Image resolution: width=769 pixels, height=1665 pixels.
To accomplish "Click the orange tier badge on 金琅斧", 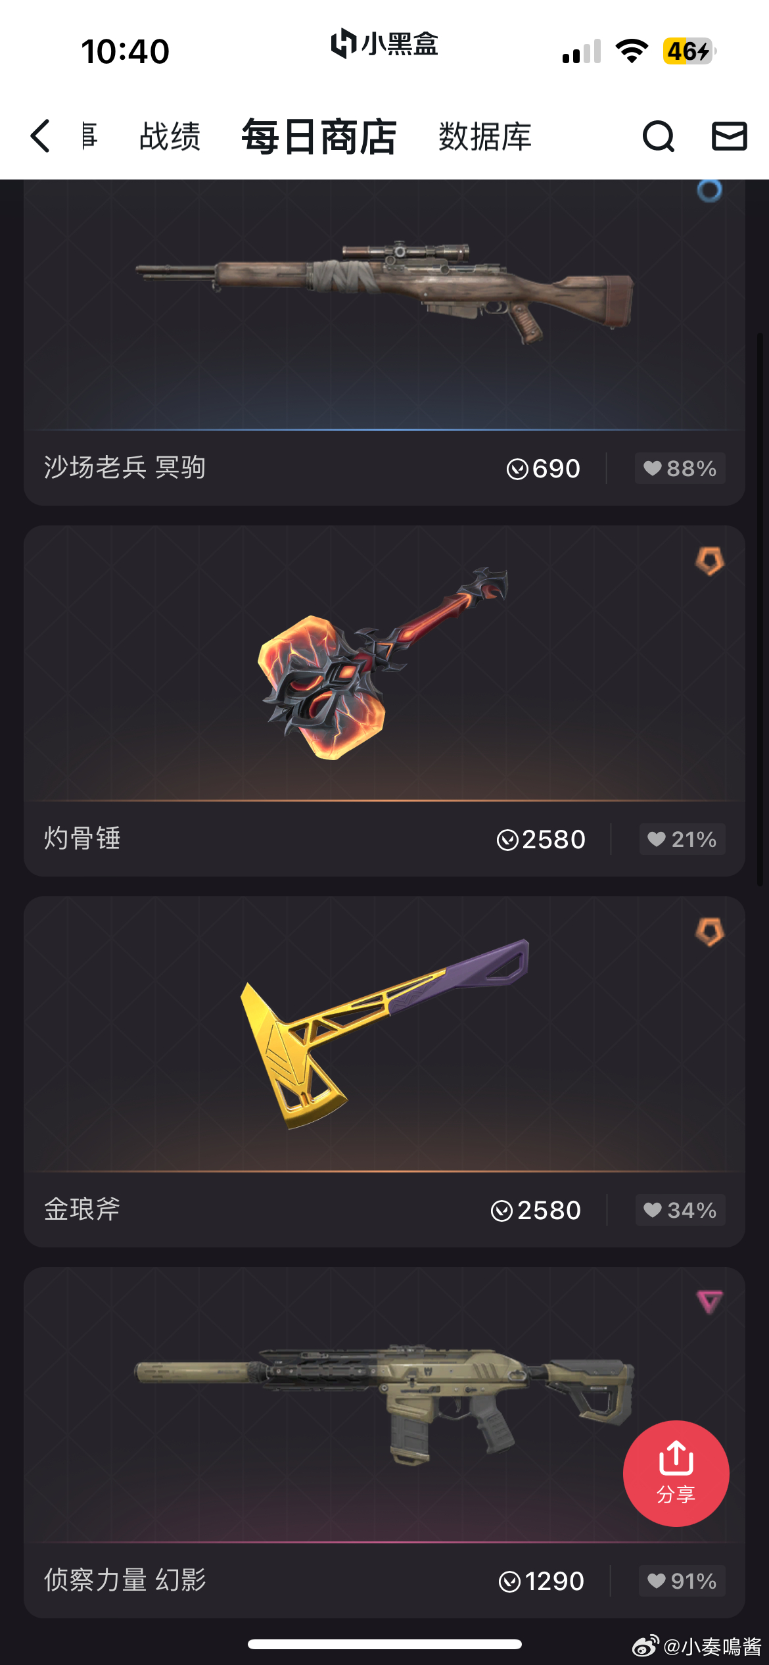I will [x=710, y=932].
